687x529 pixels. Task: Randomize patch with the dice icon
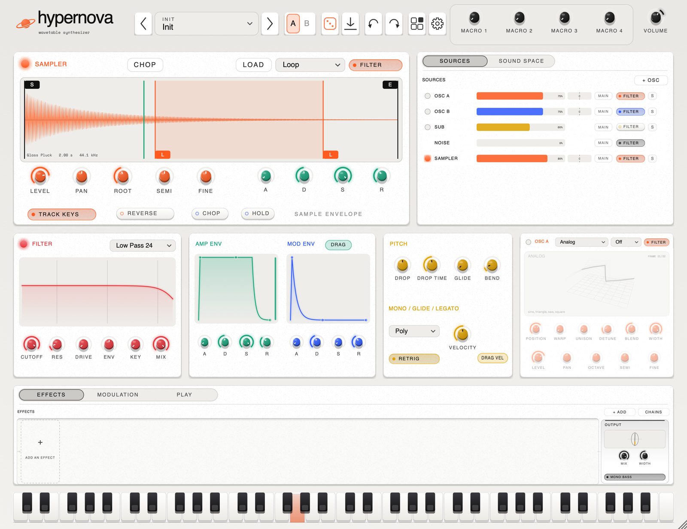tap(330, 24)
